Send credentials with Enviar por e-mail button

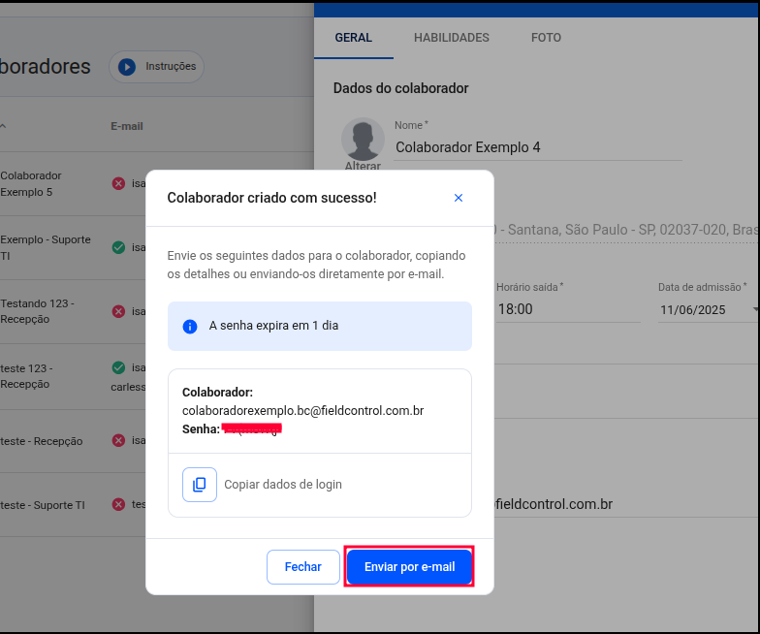tap(409, 567)
